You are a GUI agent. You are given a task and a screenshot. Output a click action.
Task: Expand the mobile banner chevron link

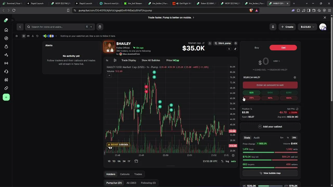tap(193, 18)
